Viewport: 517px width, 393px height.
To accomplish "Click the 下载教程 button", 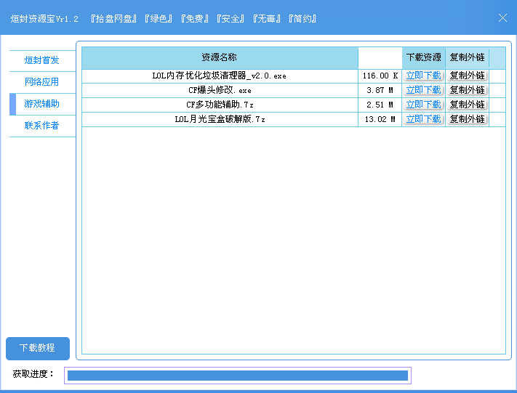I will pos(38,348).
